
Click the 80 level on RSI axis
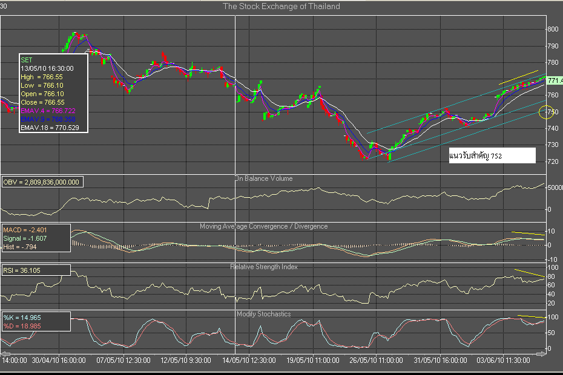click(x=551, y=276)
